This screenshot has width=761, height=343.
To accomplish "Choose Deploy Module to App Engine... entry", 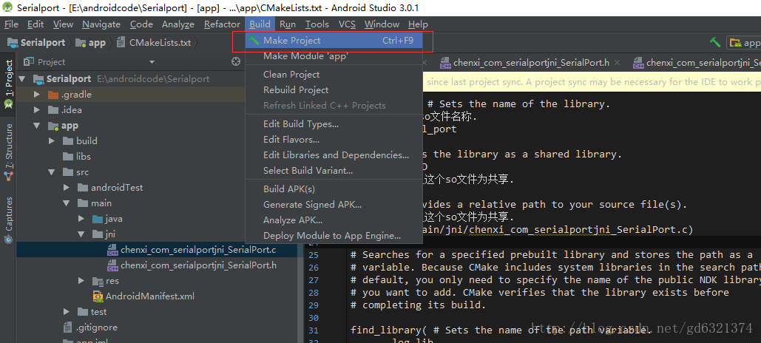I will pyautogui.click(x=334, y=235).
